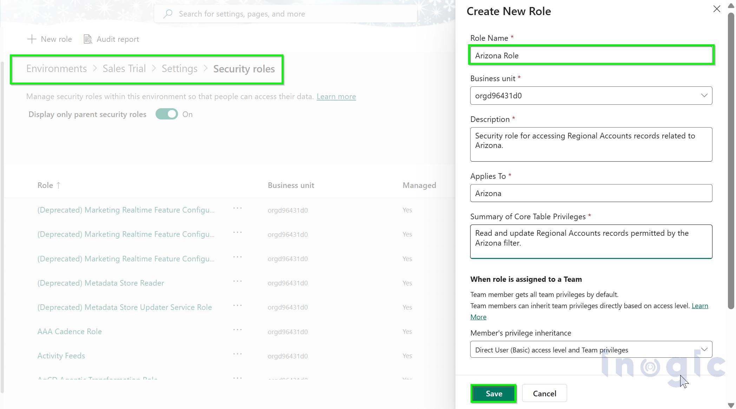
Task: Open (Deprecated) Metadata Store Reader role
Action: [x=101, y=283]
